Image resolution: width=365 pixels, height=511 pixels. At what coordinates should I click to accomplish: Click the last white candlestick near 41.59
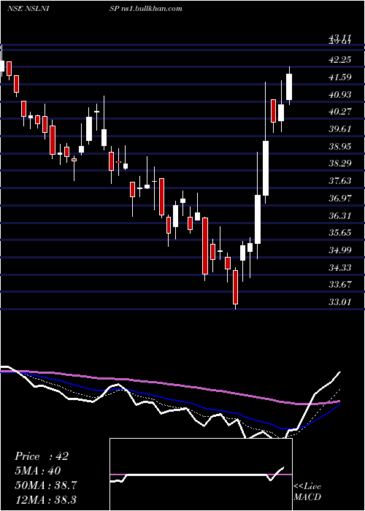pos(289,87)
